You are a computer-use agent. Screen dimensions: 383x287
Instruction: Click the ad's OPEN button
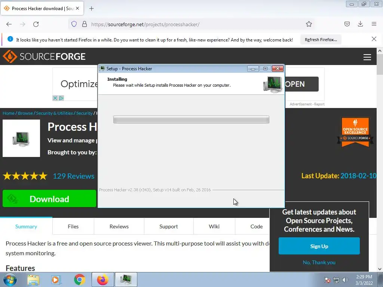pos(302,84)
